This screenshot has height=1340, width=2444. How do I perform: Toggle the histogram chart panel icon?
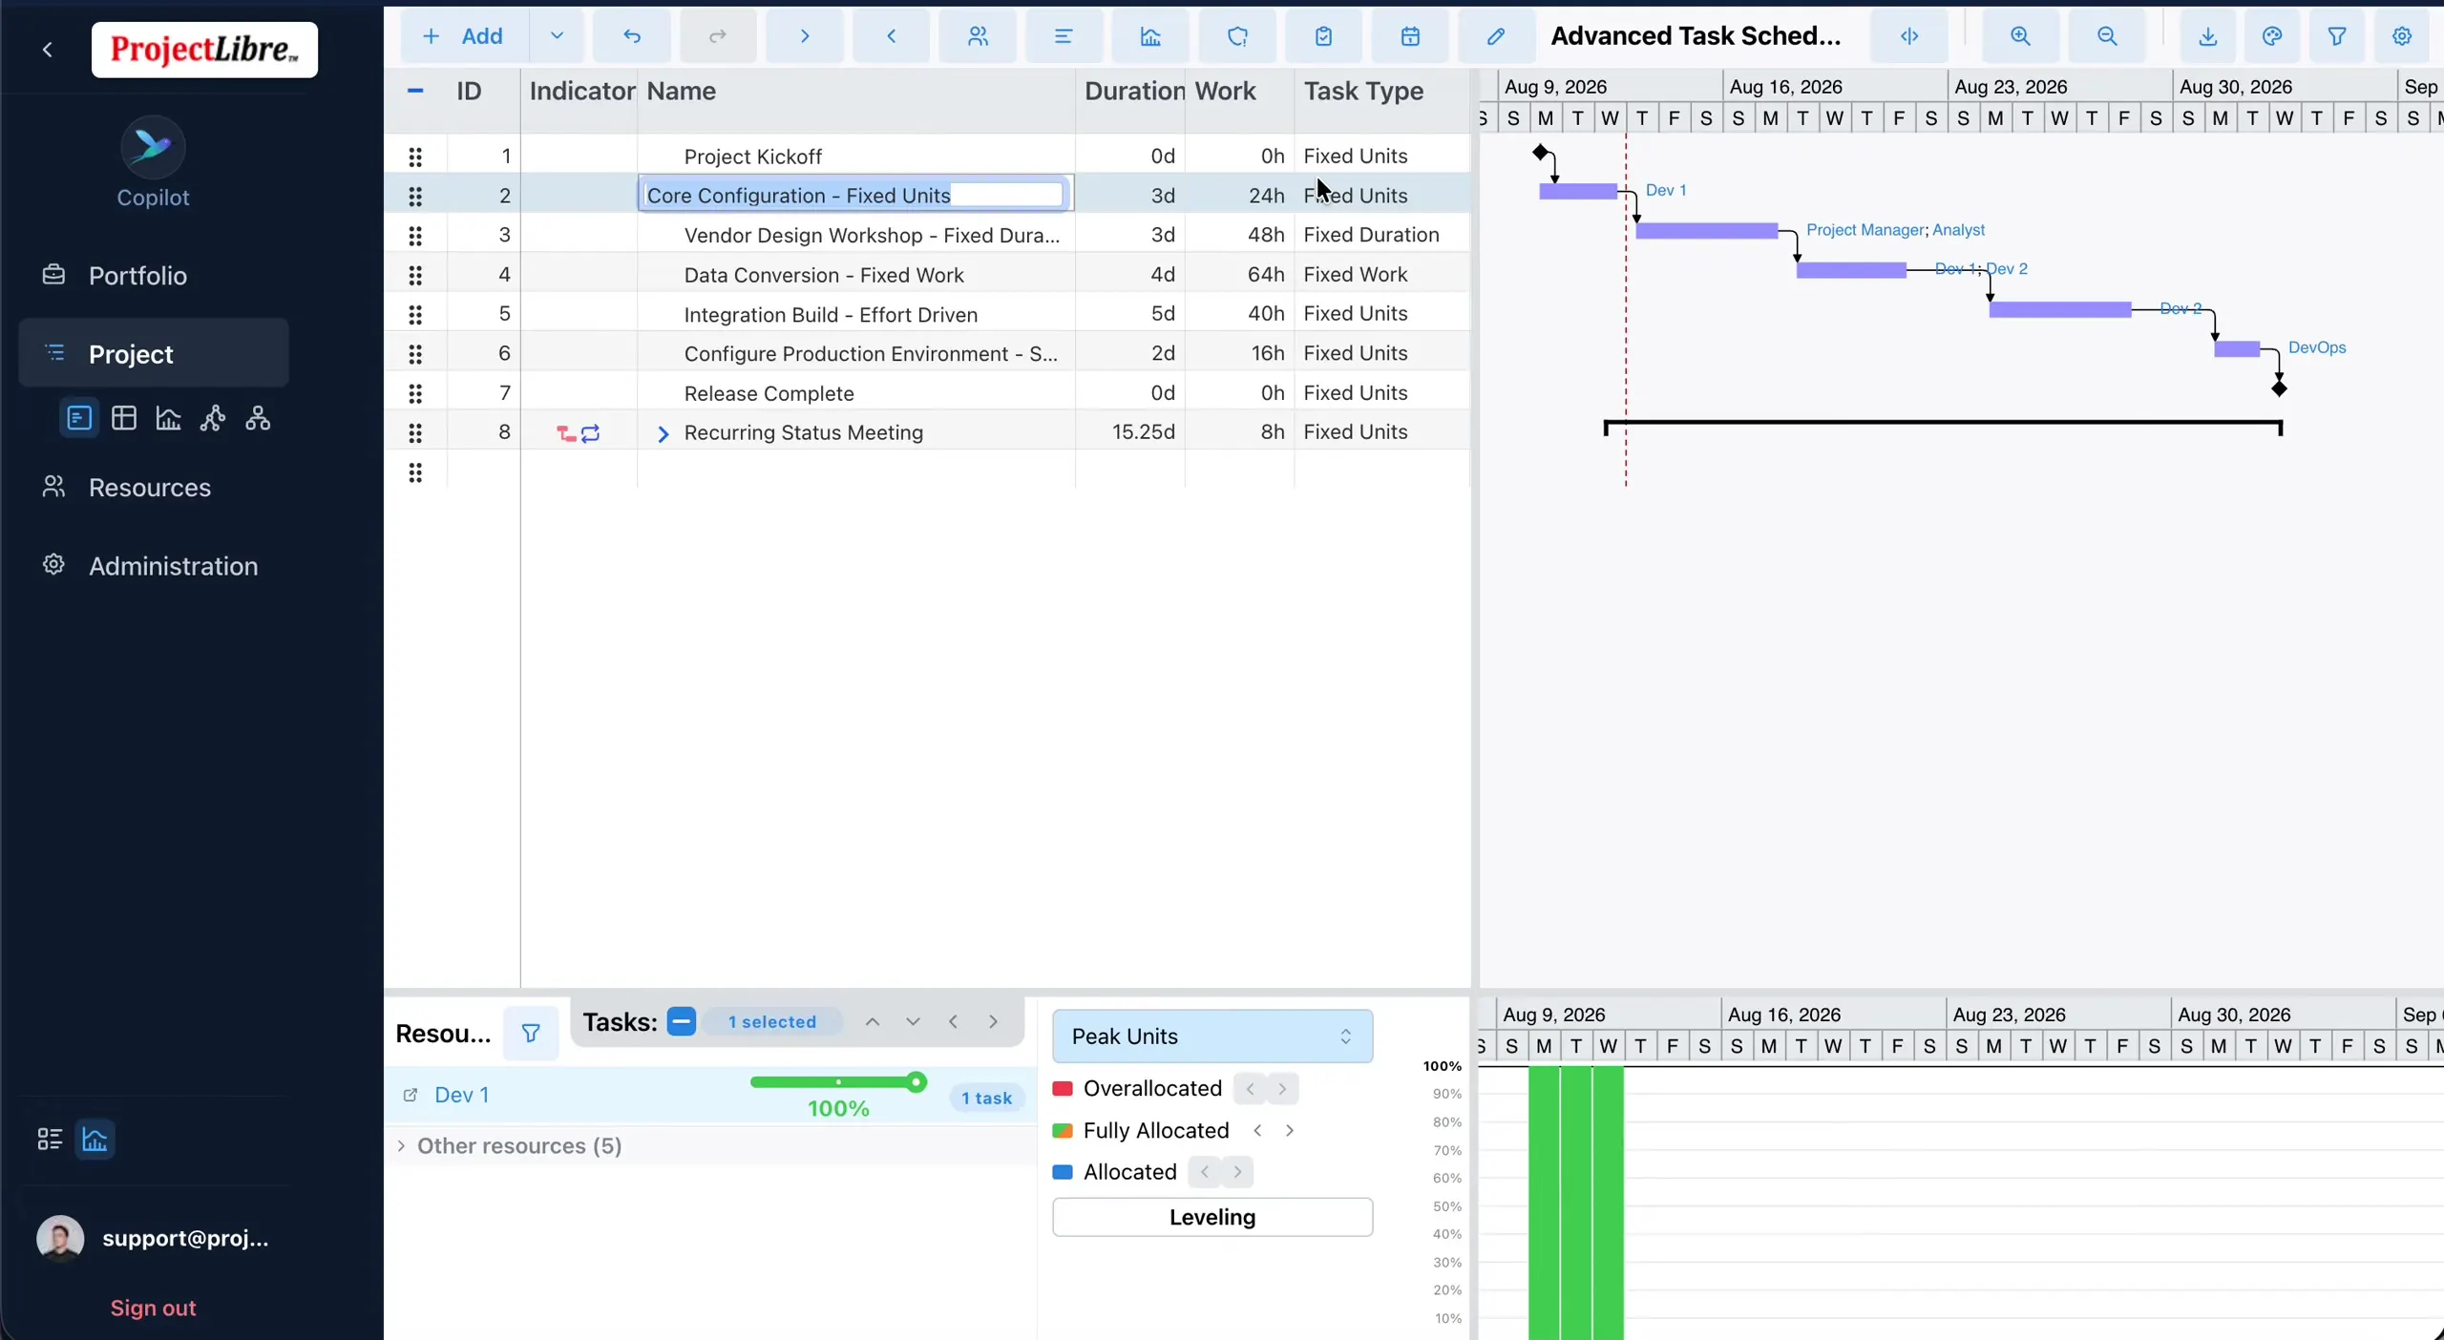tap(95, 1139)
